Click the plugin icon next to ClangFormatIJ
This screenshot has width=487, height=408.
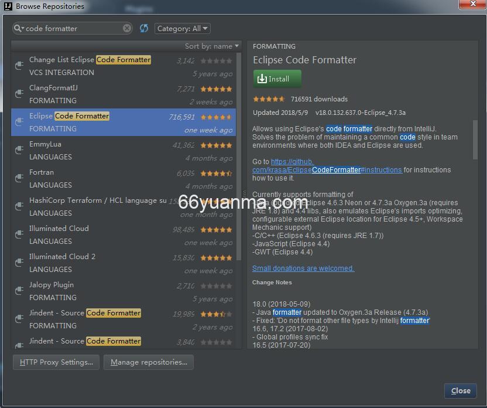[x=19, y=94]
